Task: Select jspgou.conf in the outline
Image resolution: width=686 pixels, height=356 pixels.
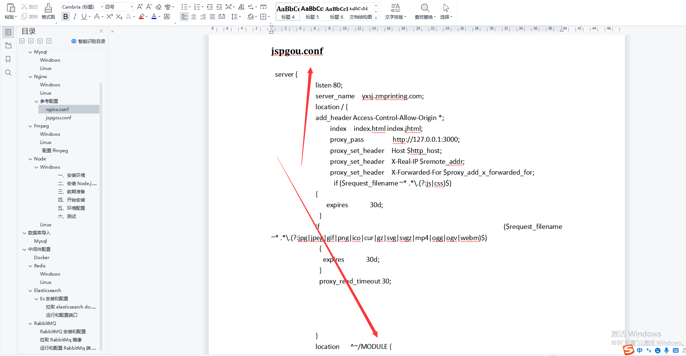Action: (x=58, y=117)
